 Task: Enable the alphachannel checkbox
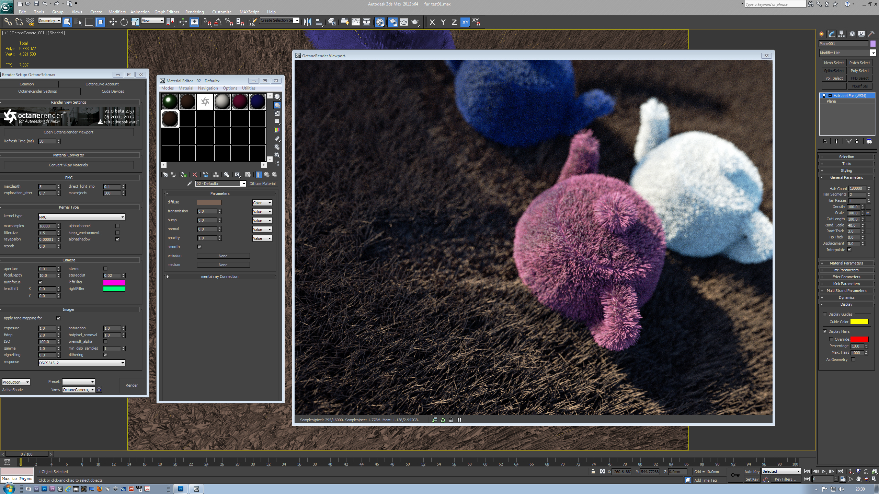pyautogui.click(x=117, y=226)
